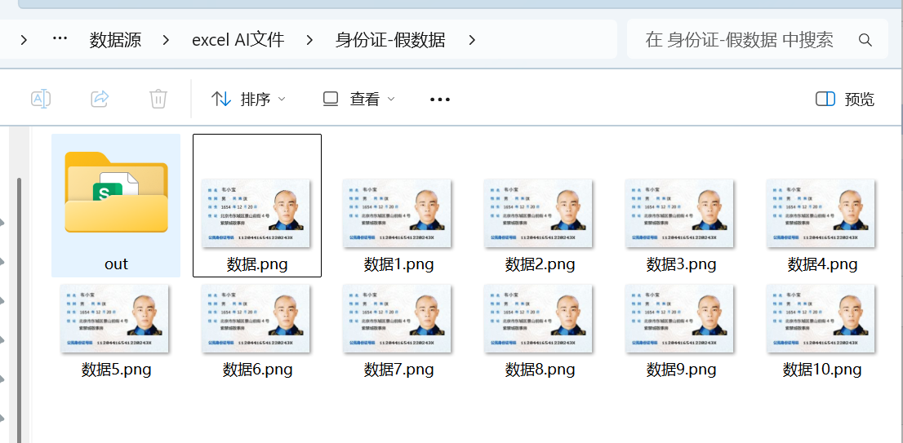Open the 排序 sort dropdown
This screenshot has width=903, height=443.
(x=249, y=99)
